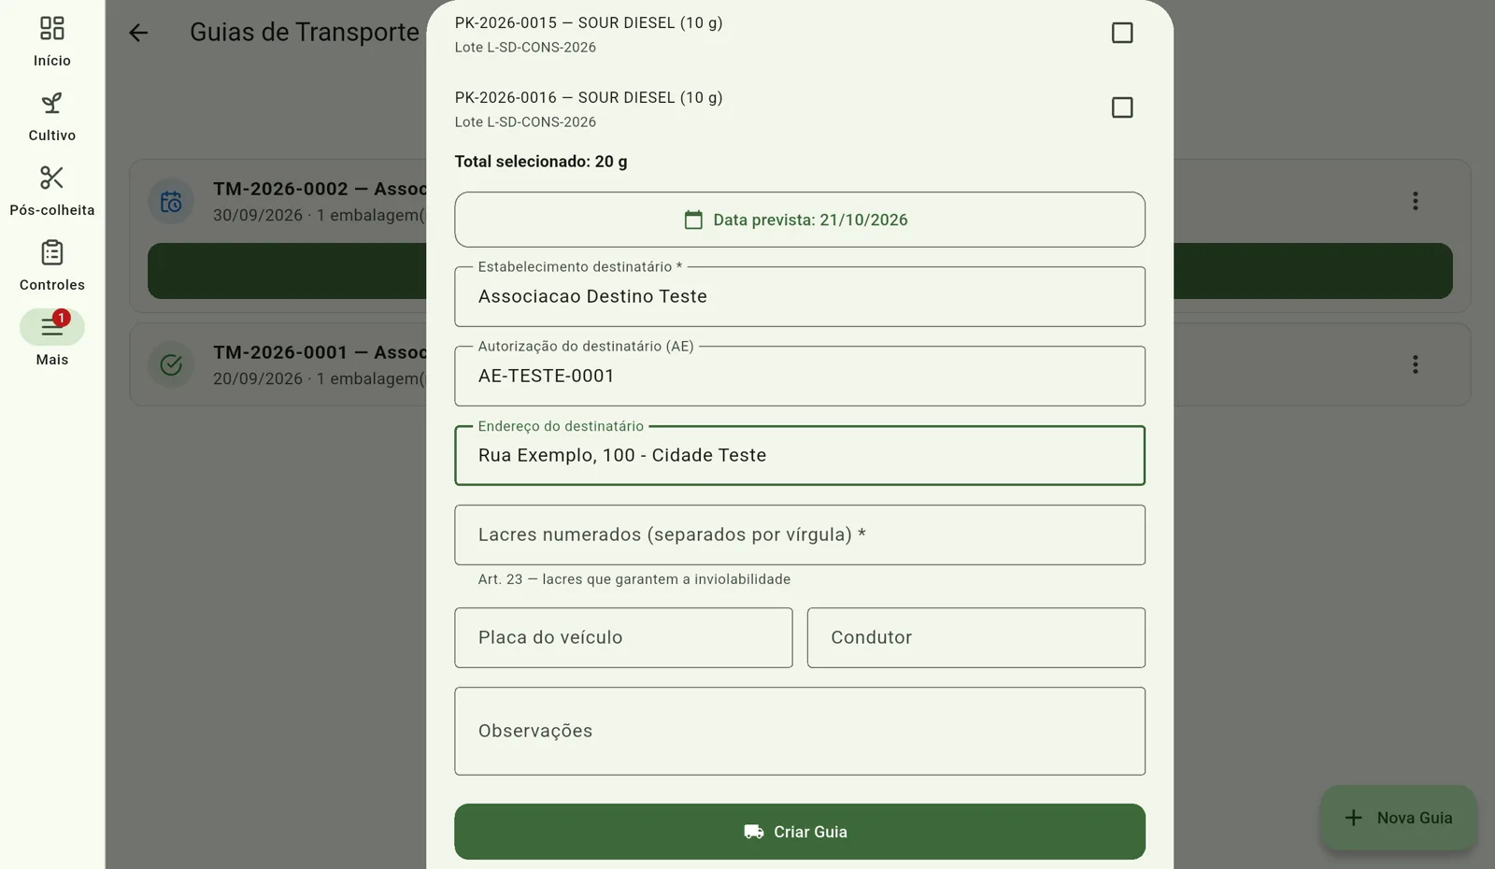
Task: Click the Criar Guia button
Action: (800, 832)
